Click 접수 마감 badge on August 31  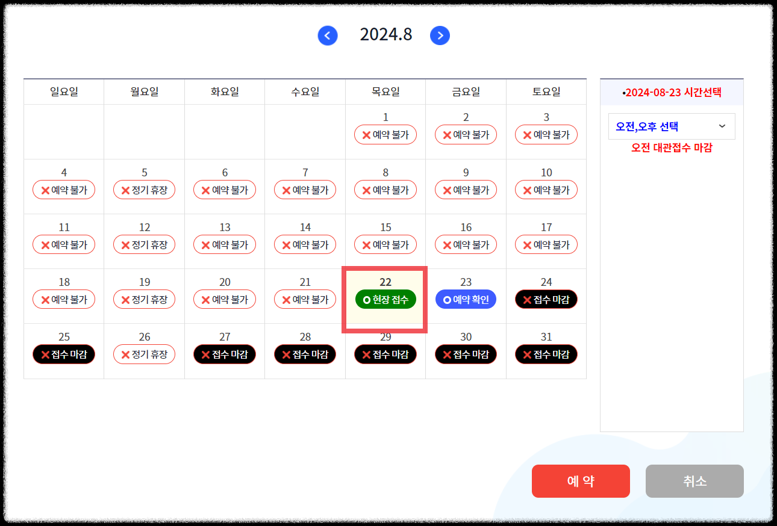click(546, 354)
